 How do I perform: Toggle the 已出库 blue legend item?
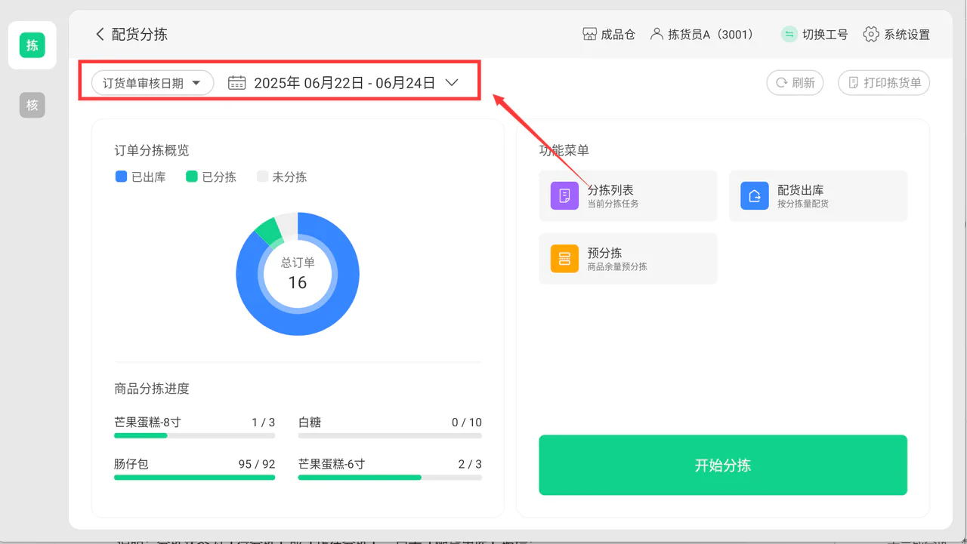coord(141,177)
